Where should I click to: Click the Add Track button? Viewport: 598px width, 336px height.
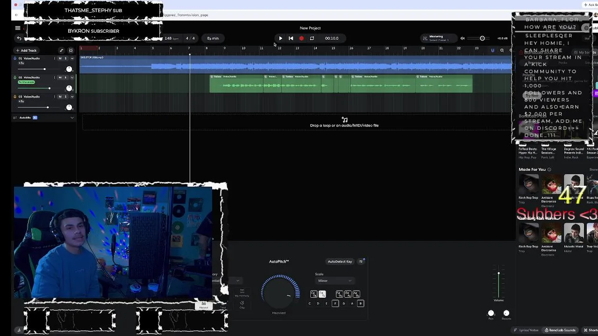point(26,50)
